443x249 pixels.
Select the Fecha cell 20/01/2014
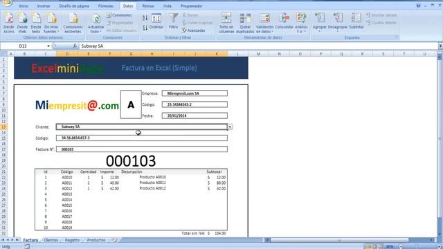(x=195, y=116)
